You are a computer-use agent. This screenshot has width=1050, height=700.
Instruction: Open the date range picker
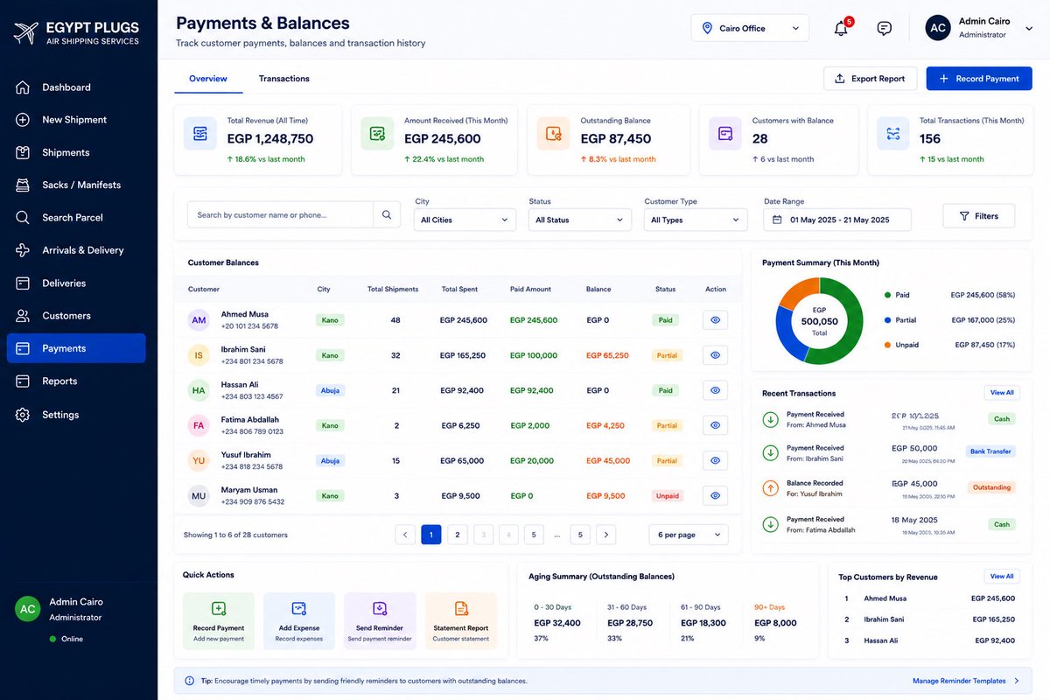point(837,220)
